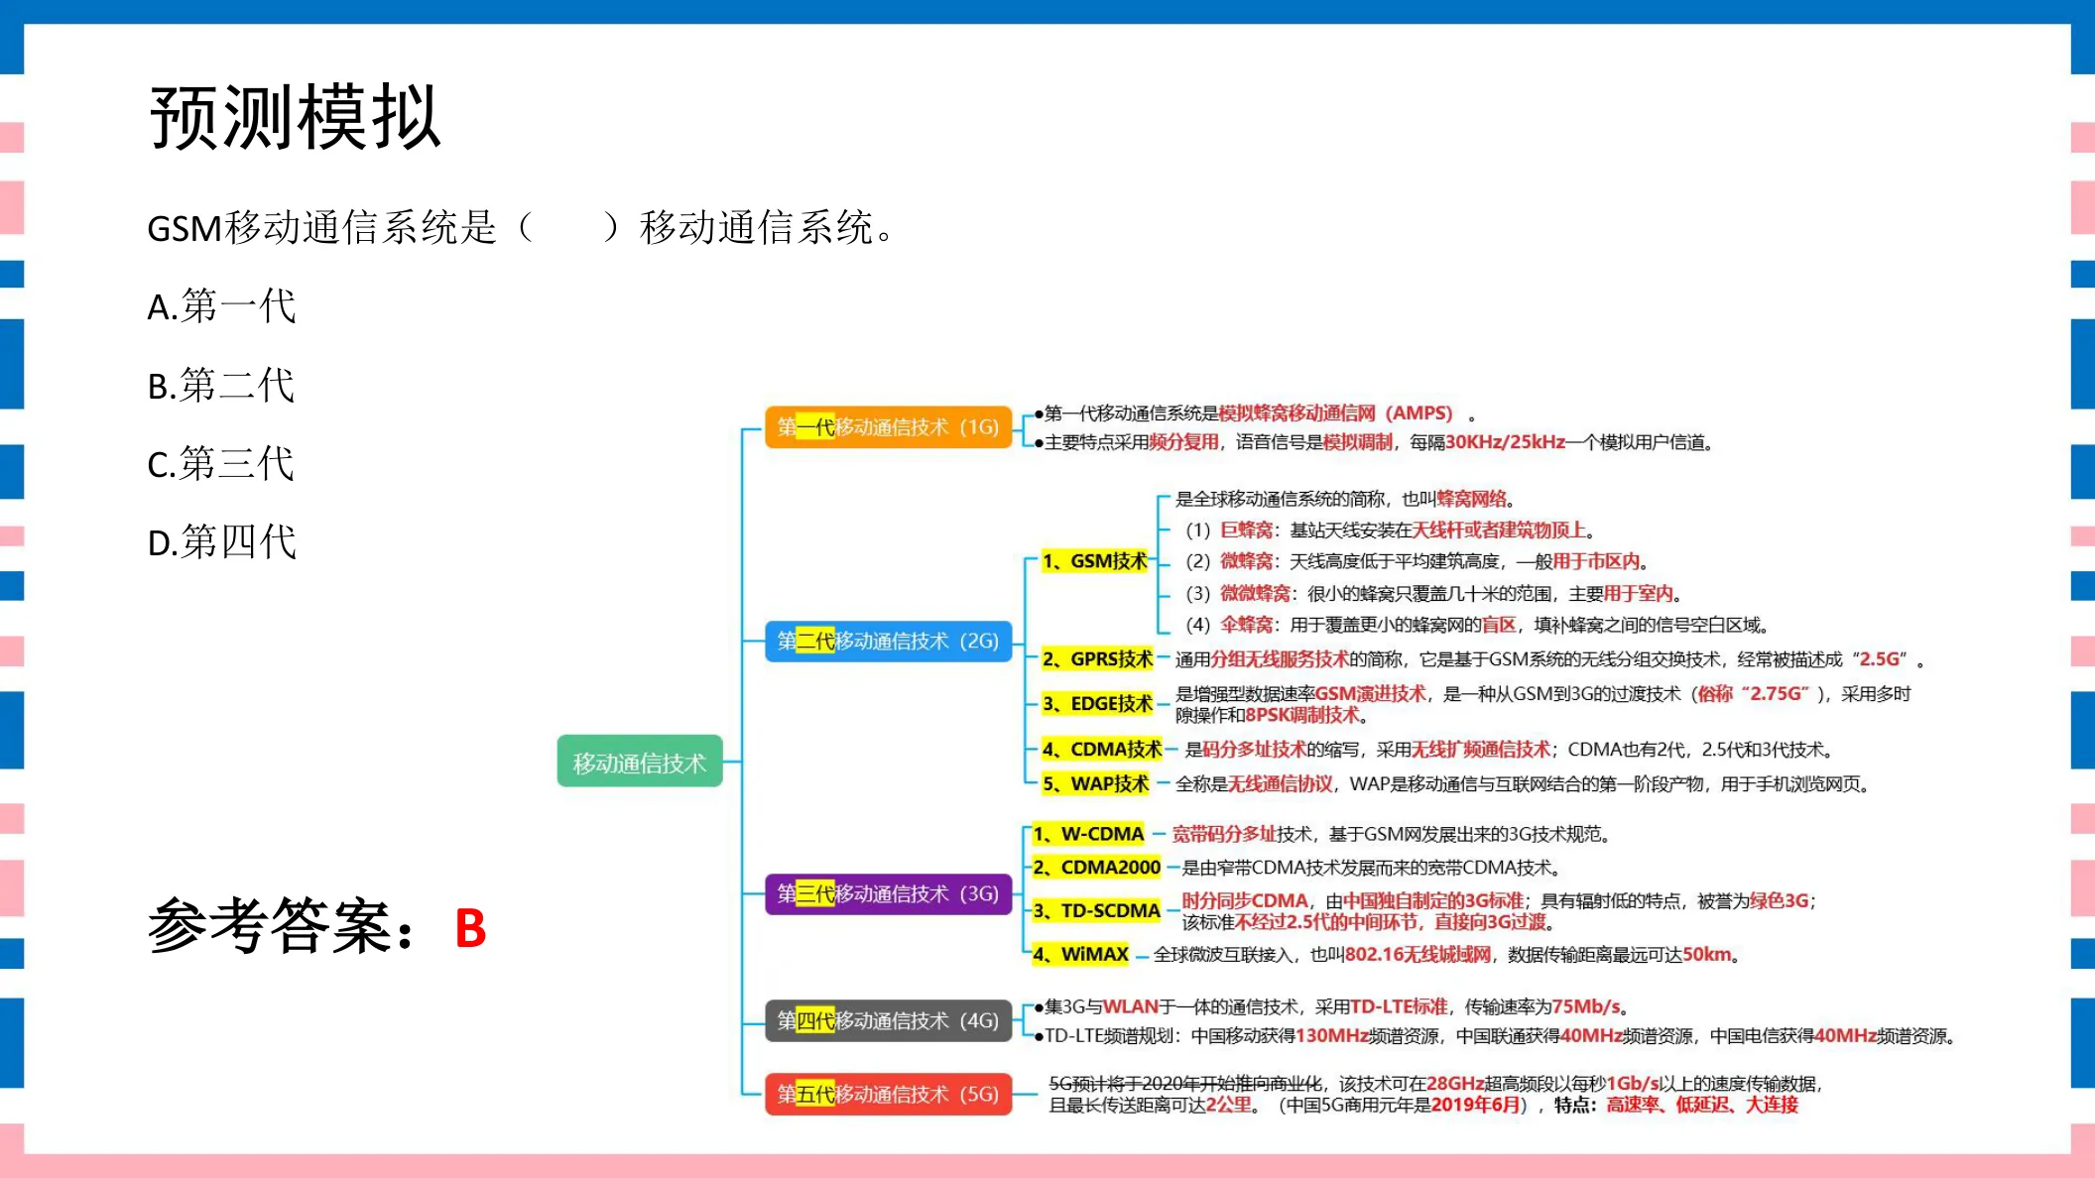Click the 模拟蜂窝移动通信网 (AMPS) red text
Image resolution: width=2095 pixels, height=1178 pixels.
[x=1335, y=413]
